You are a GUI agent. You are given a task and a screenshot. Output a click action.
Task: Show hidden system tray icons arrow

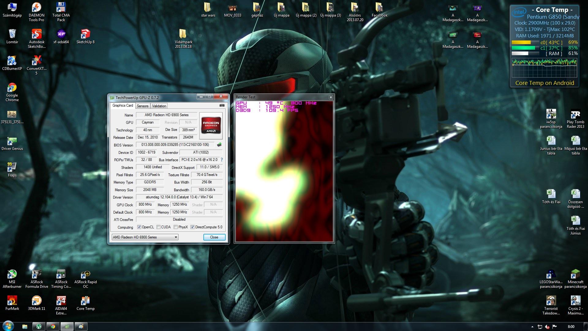pos(532,327)
